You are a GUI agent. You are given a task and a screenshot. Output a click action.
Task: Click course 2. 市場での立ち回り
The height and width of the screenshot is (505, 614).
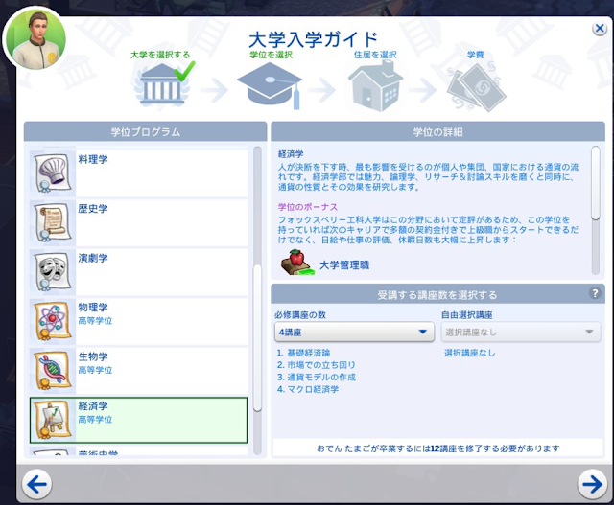(x=316, y=365)
